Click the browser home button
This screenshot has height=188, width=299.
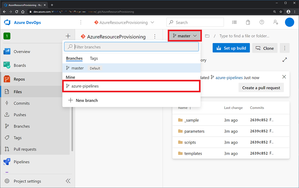click(23, 12)
